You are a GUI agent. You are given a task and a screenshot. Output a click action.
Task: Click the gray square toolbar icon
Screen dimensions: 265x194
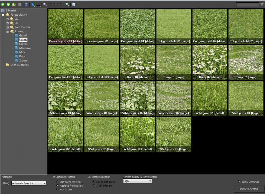click(20, 4)
